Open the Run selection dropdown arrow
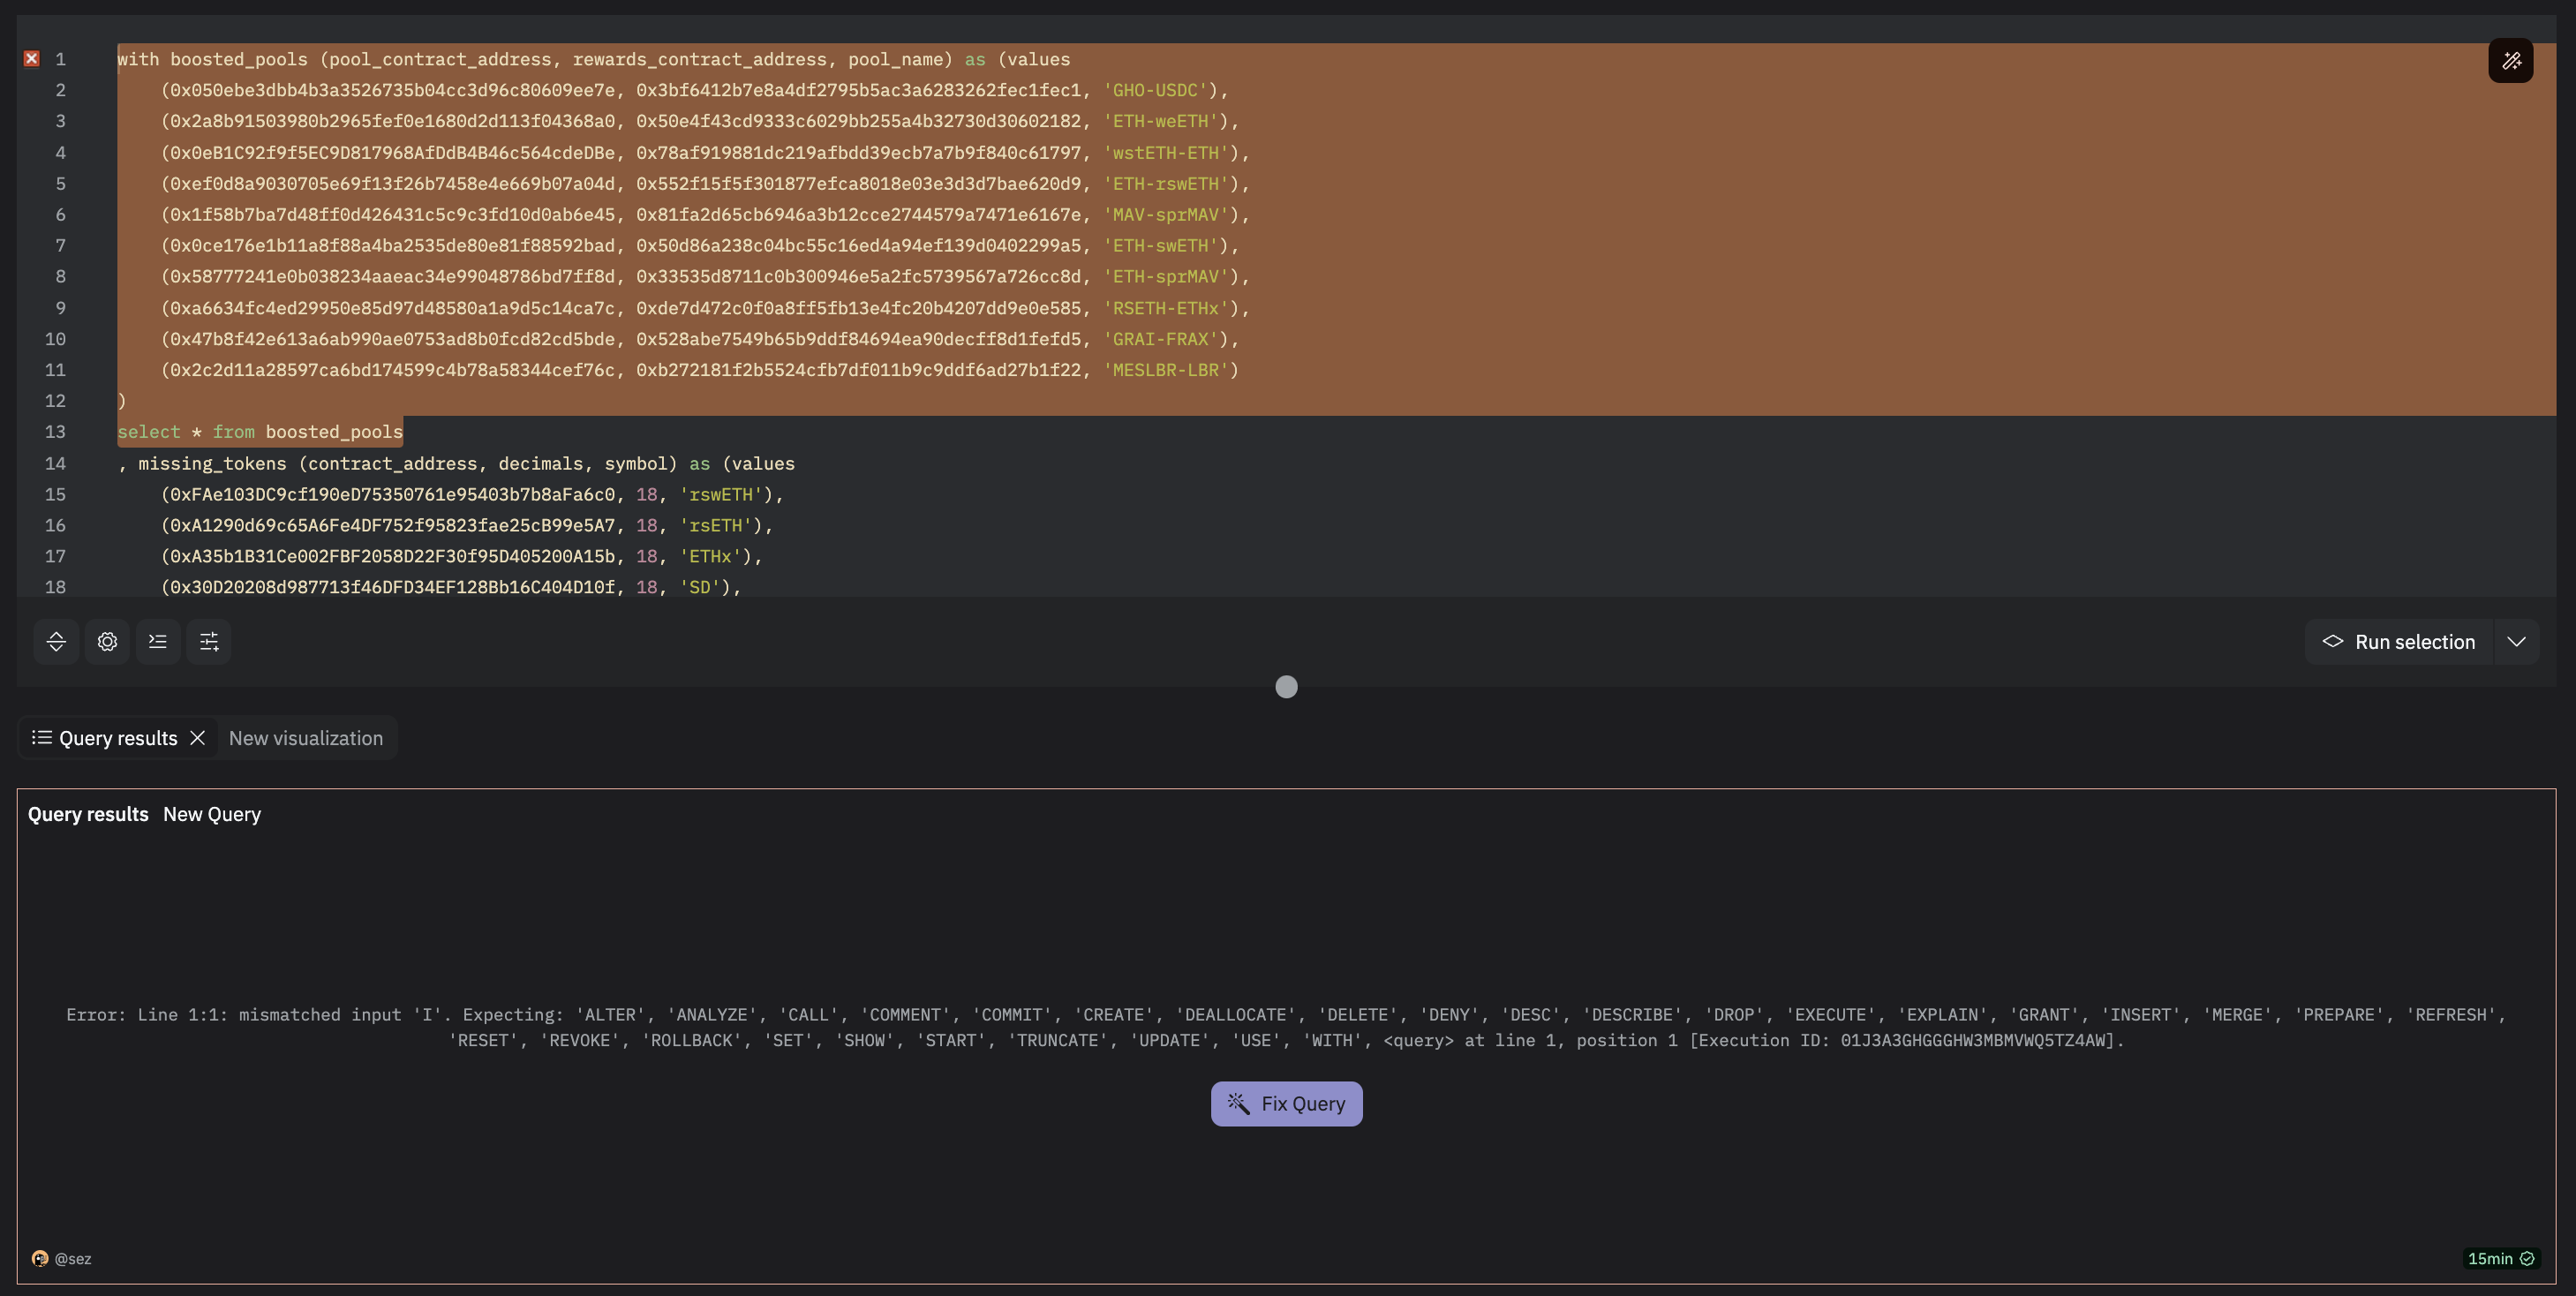Image resolution: width=2576 pixels, height=1296 pixels. (2516, 642)
